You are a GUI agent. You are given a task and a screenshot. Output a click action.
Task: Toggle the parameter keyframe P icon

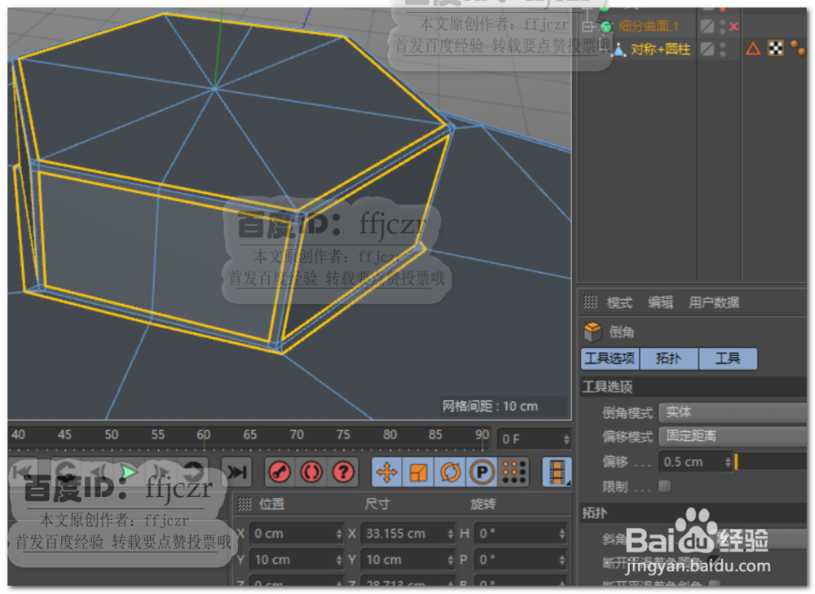click(482, 473)
